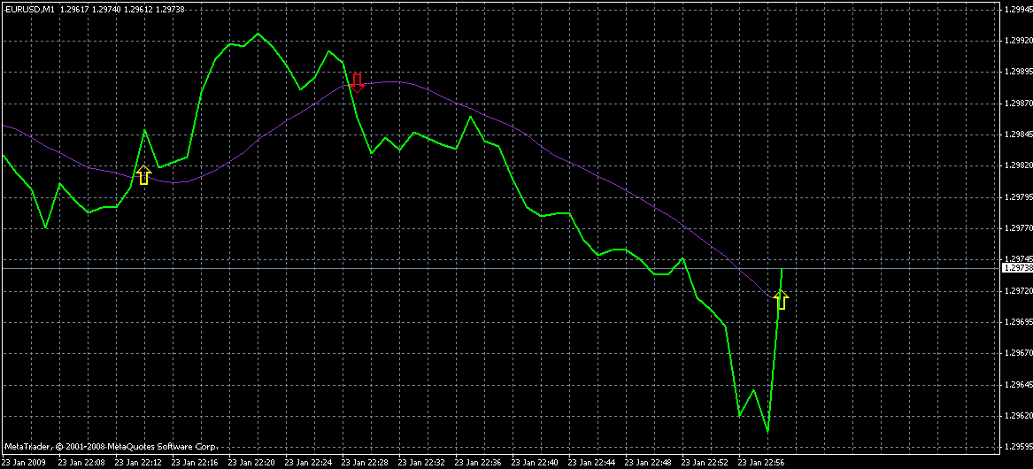Screen dimensions: 1033x469
Task: Click the 1.29670 price scale label
Action: (x=1017, y=353)
